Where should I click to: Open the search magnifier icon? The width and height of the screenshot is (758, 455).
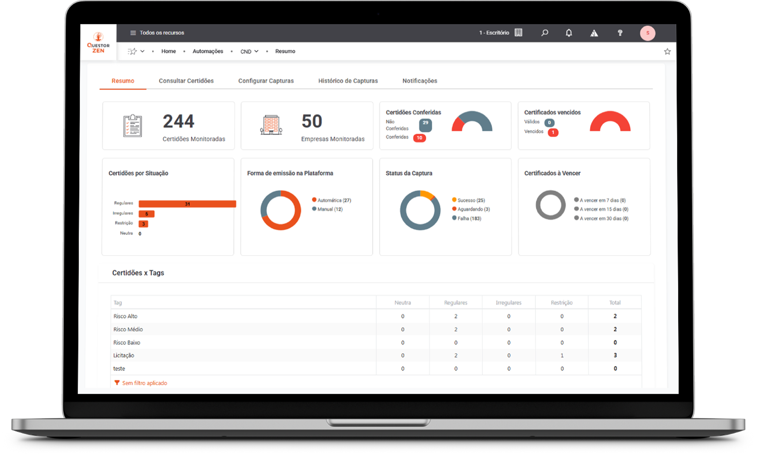[544, 33]
